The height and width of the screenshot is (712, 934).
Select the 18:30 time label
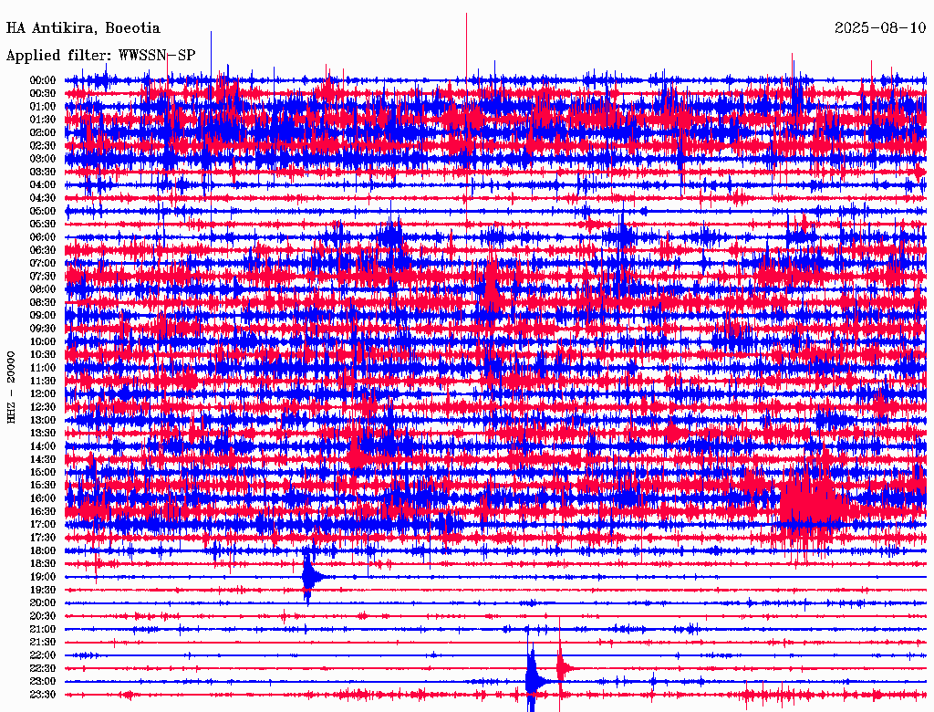(x=42, y=563)
